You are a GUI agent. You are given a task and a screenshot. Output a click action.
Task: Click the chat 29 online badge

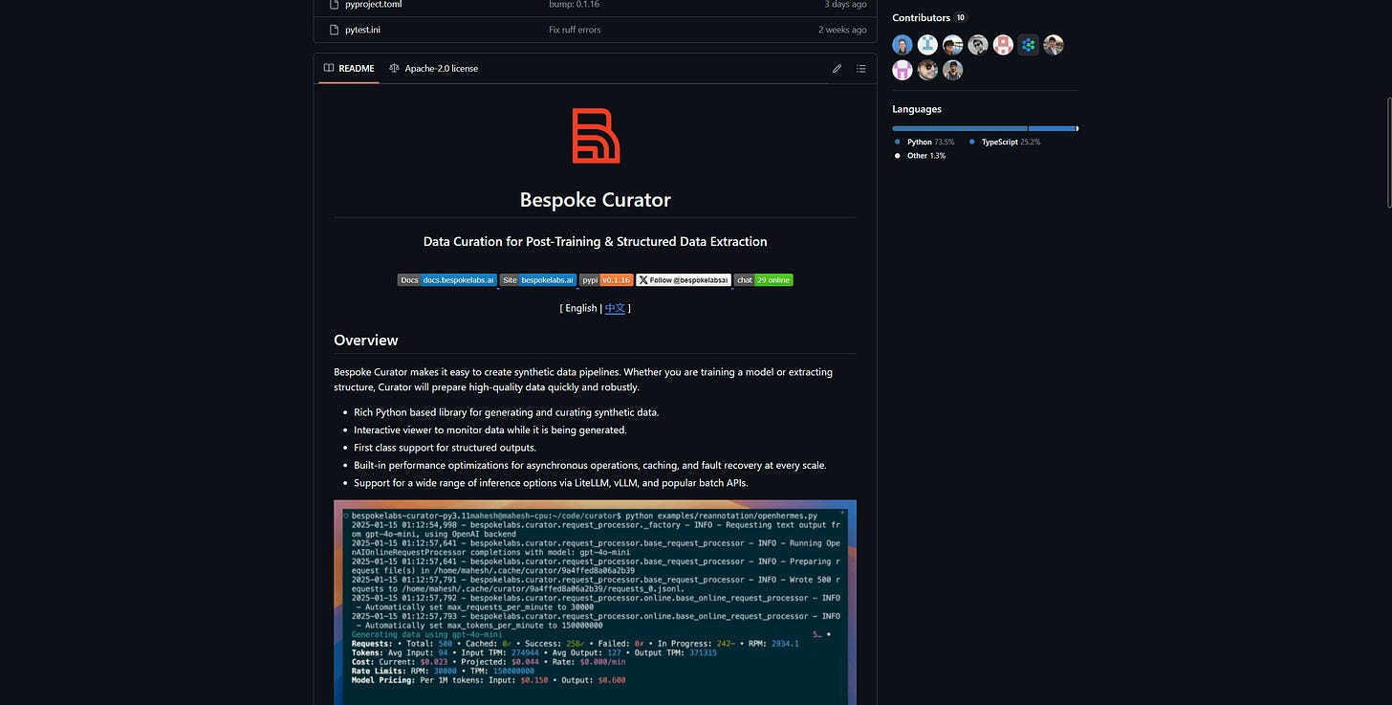pos(764,280)
